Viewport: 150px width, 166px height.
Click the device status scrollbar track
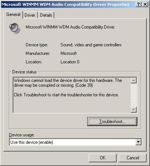point(134,95)
